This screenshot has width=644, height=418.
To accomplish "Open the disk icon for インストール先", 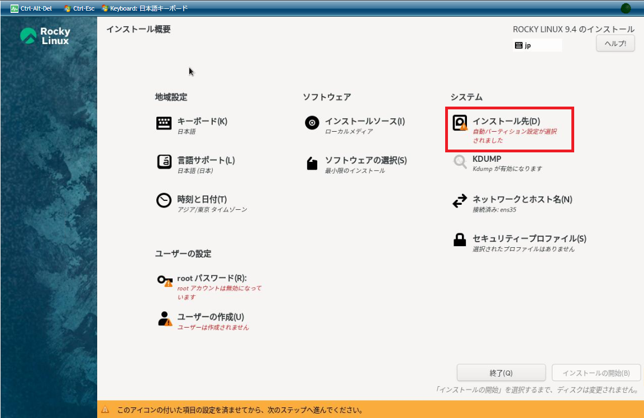I will (460, 123).
